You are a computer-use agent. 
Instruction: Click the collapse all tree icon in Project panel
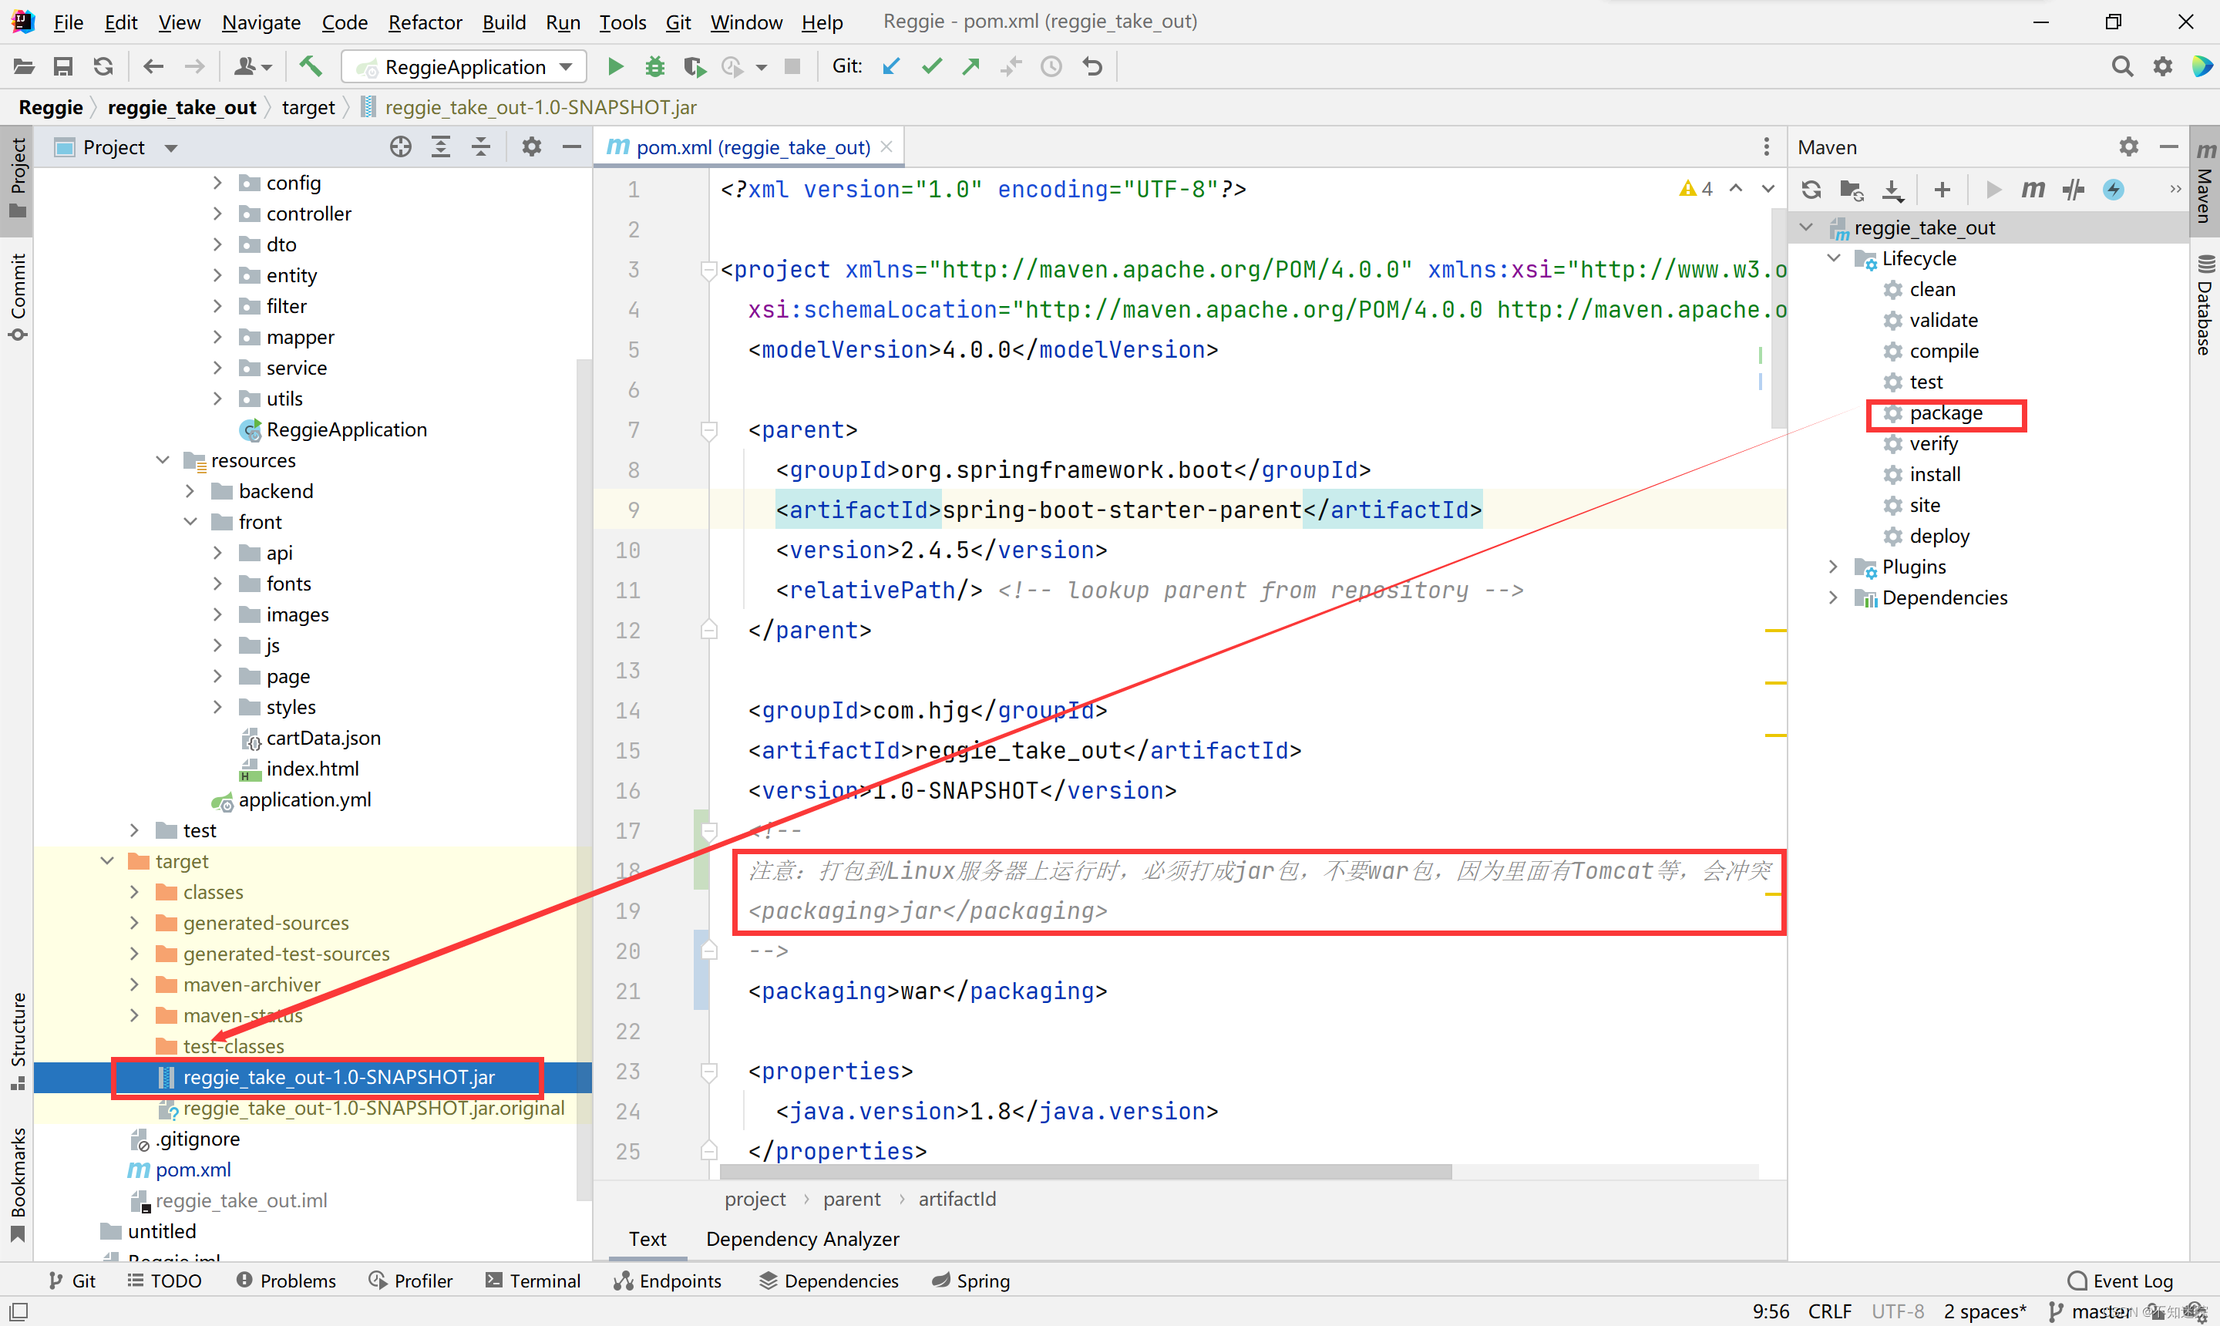click(481, 146)
